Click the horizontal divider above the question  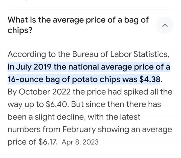click(90, 9)
